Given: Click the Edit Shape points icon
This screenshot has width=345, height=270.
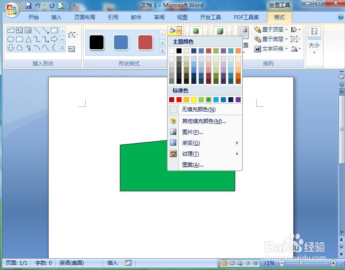Looking at the screenshot, I should (72, 35).
